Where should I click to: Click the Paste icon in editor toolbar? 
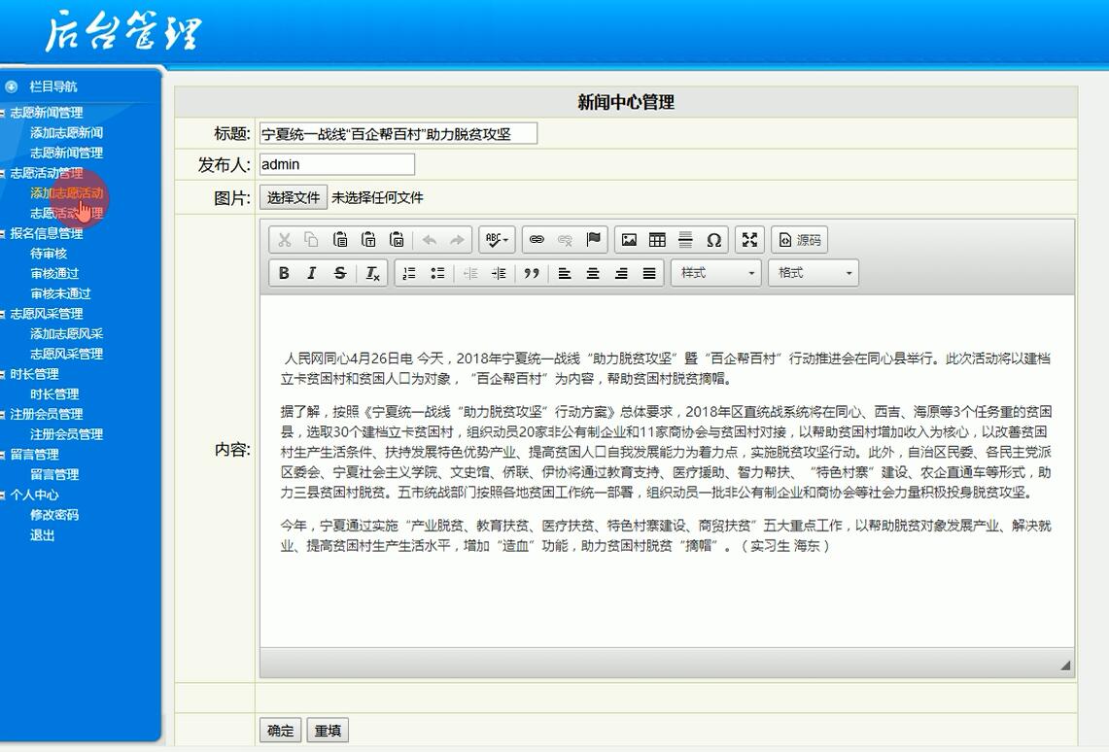click(340, 240)
